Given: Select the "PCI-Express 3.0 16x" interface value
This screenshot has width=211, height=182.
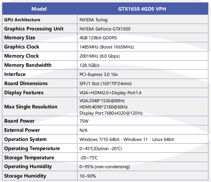Looking at the screenshot, I should tap(99, 74).
